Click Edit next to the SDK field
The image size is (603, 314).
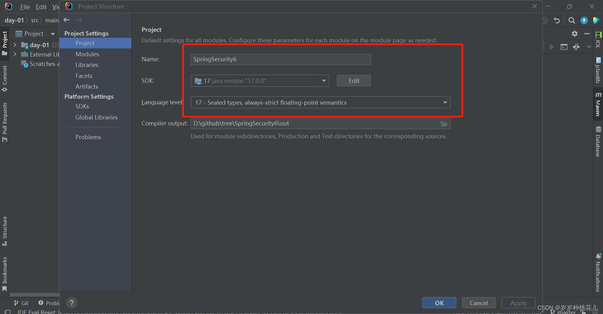(x=354, y=80)
